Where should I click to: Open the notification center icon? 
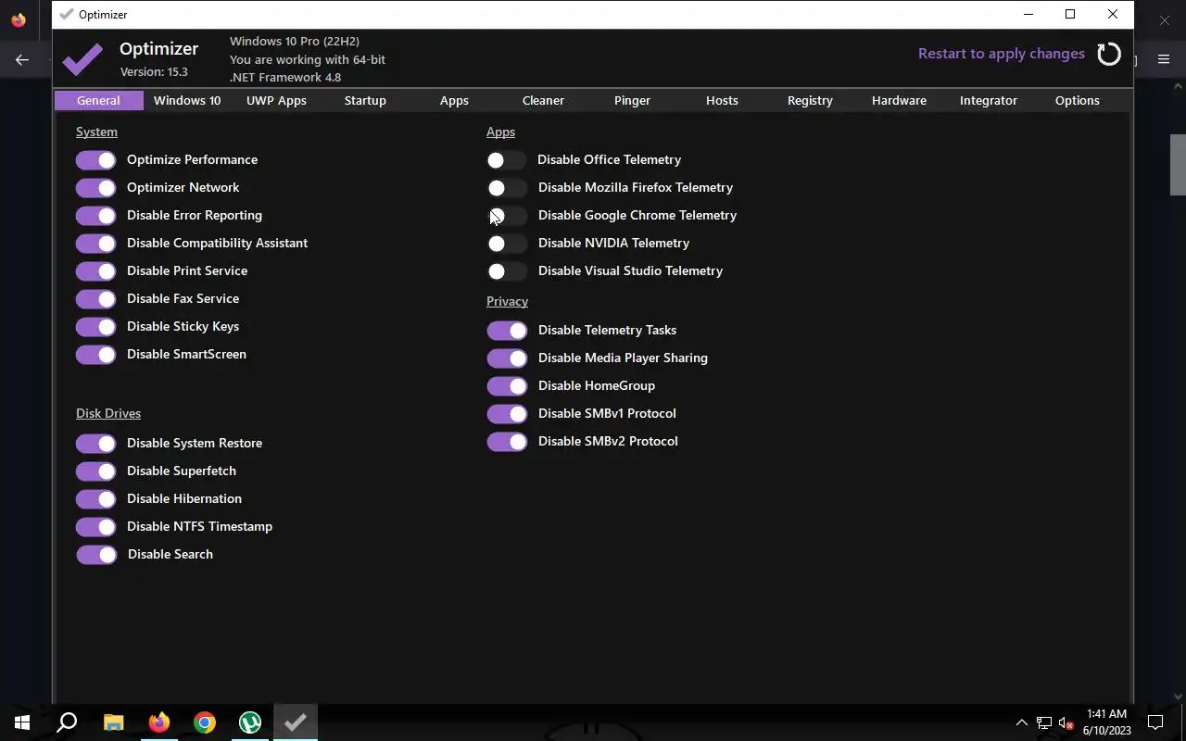(1155, 722)
